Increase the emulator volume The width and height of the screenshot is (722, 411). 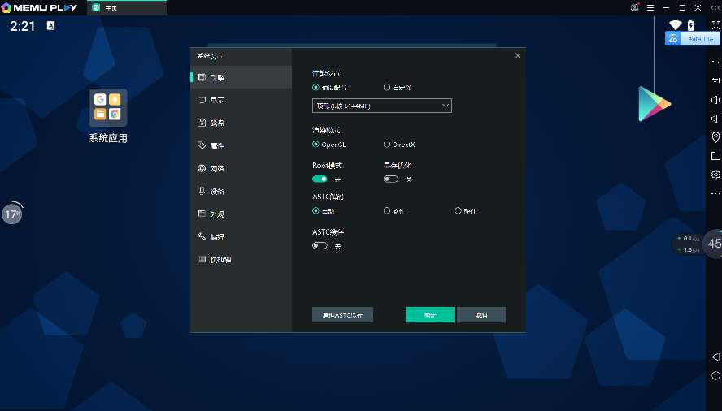click(x=715, y=99)
